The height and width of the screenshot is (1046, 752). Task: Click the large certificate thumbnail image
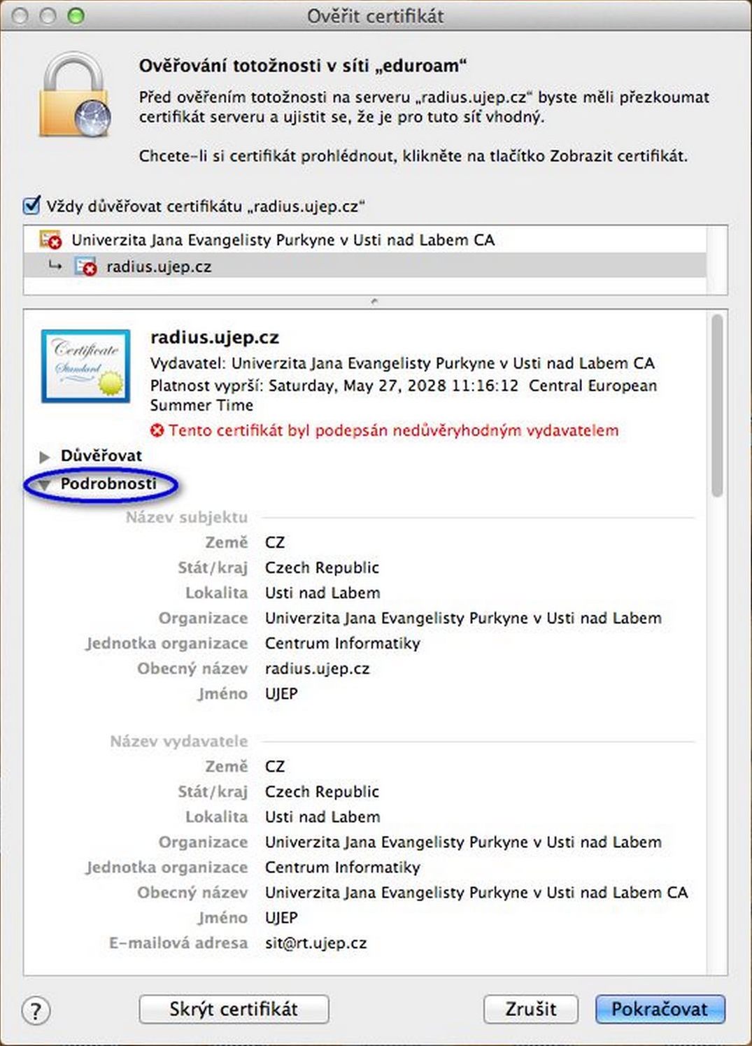[x=85, y=366]
